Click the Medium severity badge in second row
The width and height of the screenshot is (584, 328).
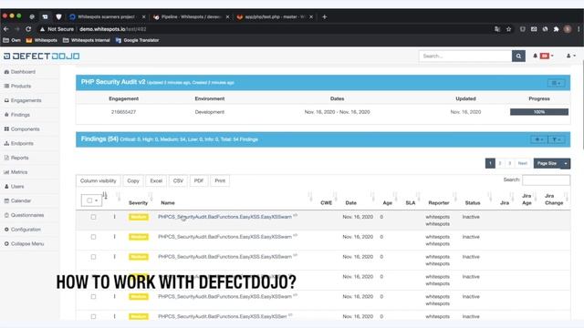138,237
